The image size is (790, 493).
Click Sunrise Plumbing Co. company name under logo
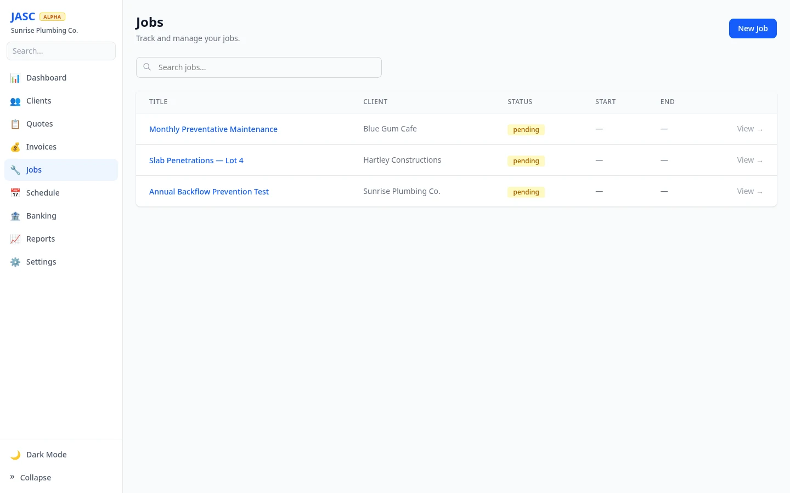point(44,31)
